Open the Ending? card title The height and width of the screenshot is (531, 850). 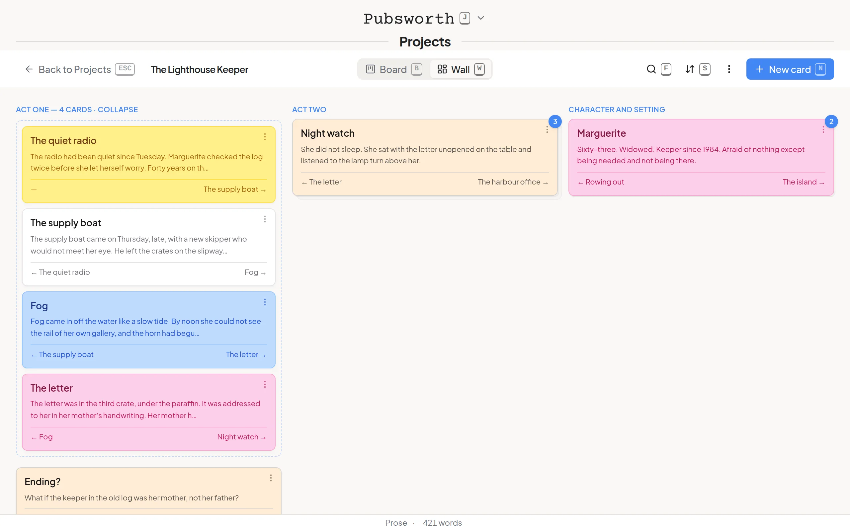(x=42, y=482)
